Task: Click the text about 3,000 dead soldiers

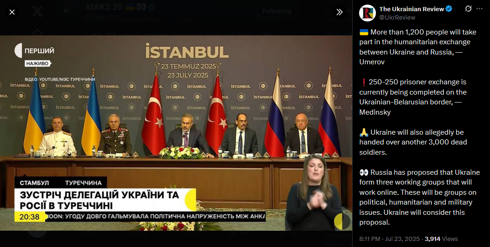Action: 413,142
